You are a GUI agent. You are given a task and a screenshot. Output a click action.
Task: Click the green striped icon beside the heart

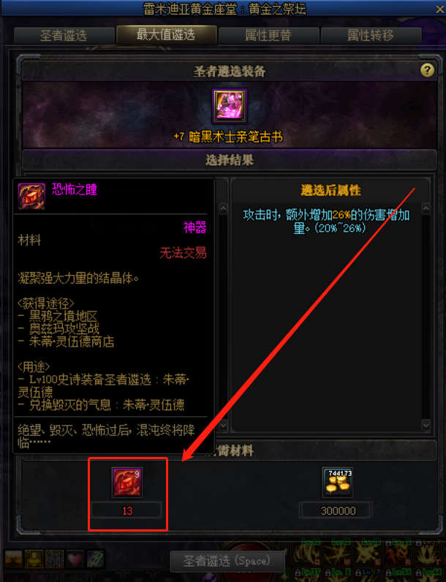click(x=95, y=559)
